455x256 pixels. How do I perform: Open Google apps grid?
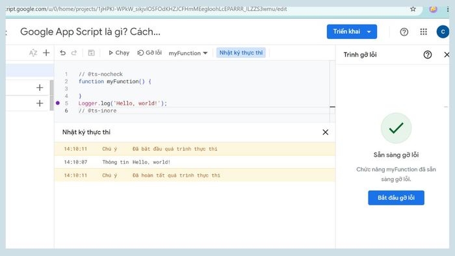[423, 32]
